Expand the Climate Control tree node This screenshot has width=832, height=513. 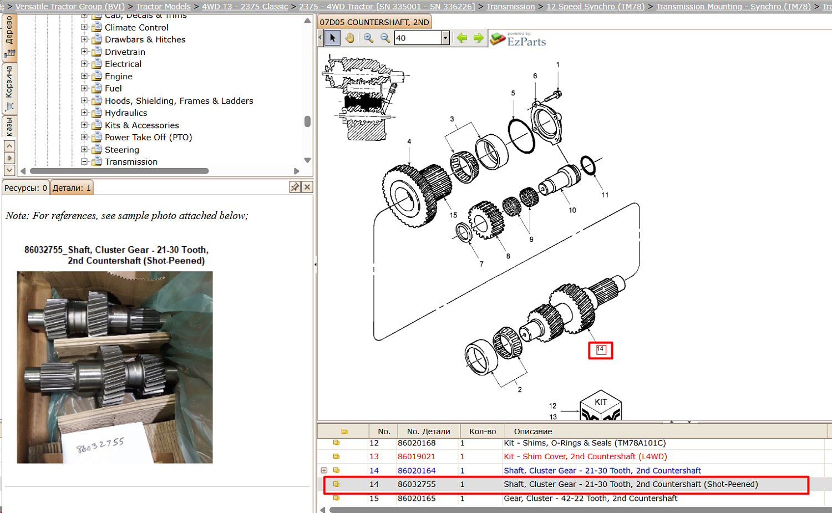[84, 27]
